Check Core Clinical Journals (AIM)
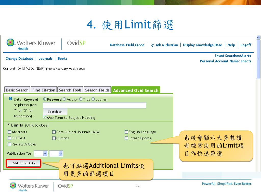The width and height of the screenshot is (261, 196). (x=54, y=132)
